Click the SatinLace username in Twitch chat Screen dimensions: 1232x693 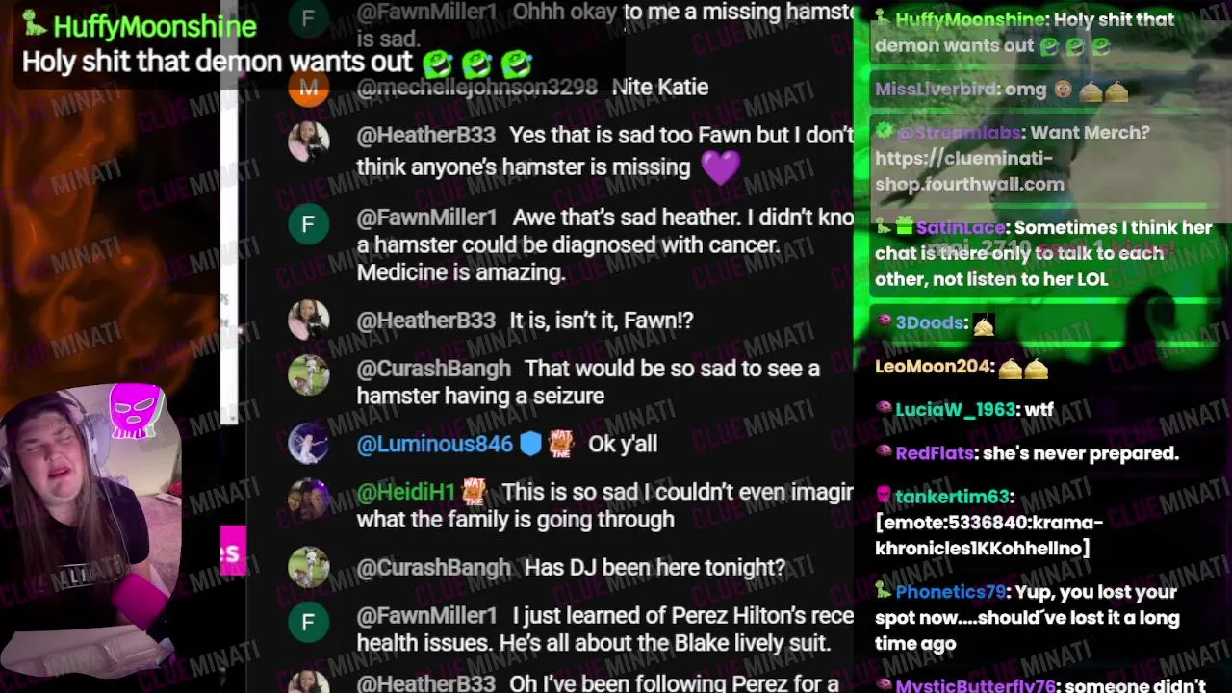pyautogui.click(x=961, y=228)
